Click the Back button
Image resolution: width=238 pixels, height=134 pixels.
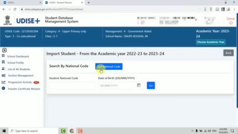(x=228, y=53)
